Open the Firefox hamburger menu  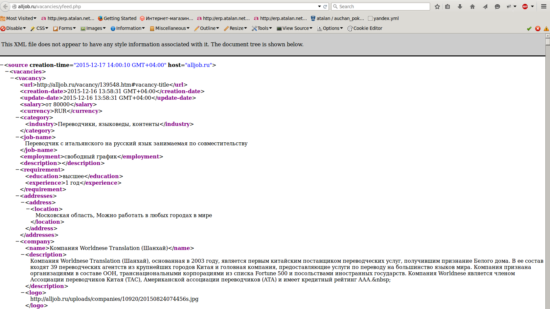tap(544, 7)
